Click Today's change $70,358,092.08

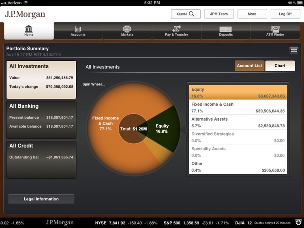point(41,87)
